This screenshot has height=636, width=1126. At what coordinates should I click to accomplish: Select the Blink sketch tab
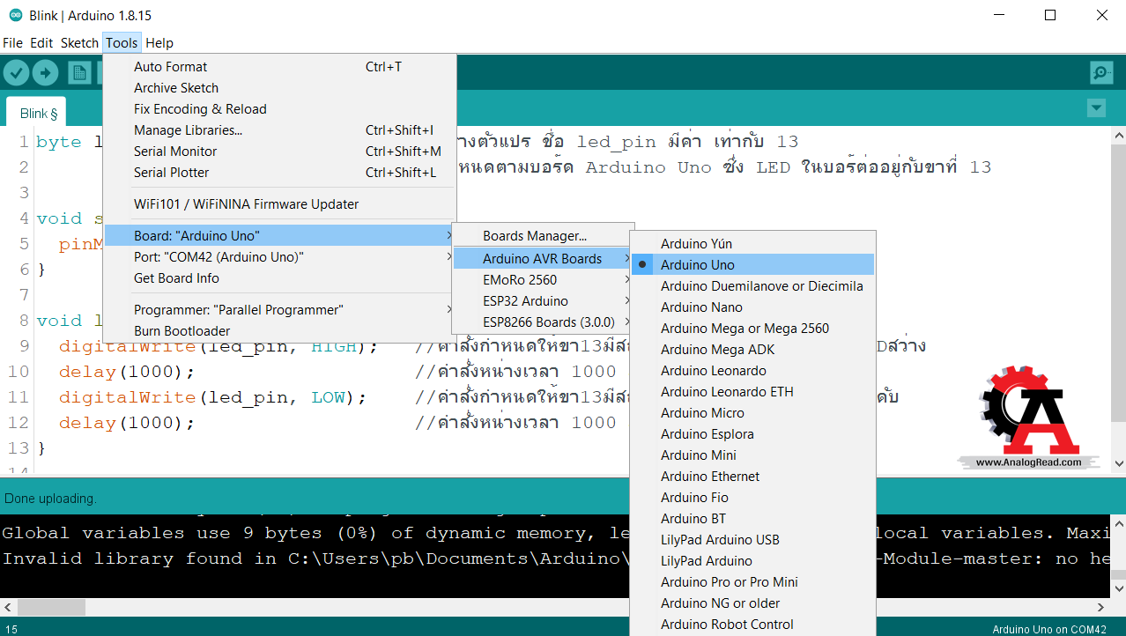pyautogui.click(x=37, y=113)
